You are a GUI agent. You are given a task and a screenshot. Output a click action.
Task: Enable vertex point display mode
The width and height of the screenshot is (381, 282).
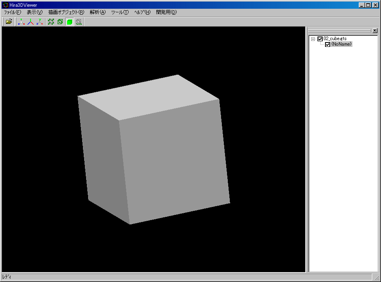51,22
